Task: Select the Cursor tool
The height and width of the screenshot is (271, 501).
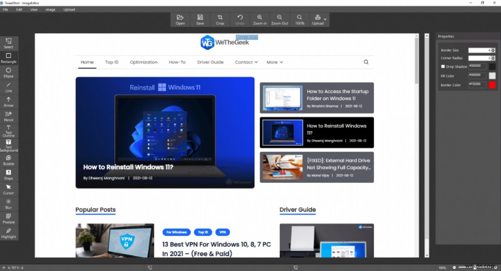Action: (x=9, y=189)
